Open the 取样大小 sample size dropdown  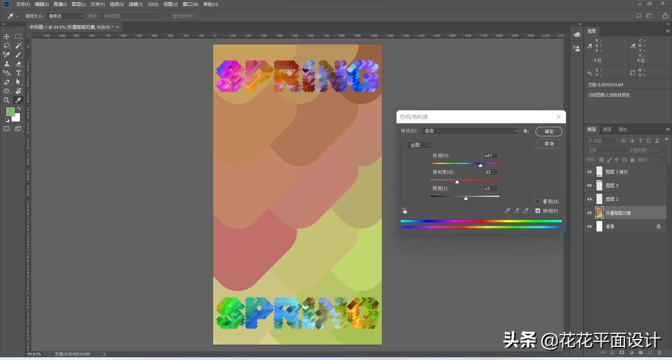point(65,16)
